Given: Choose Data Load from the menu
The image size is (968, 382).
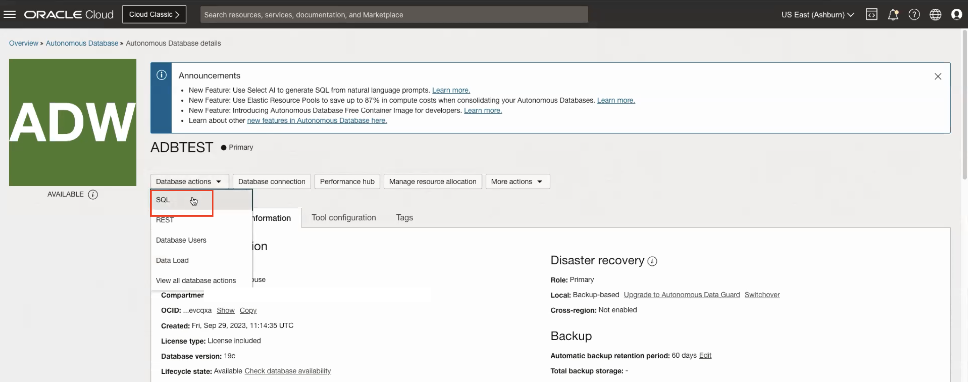Looking at the screenshot, I should [x=172, y=260].
